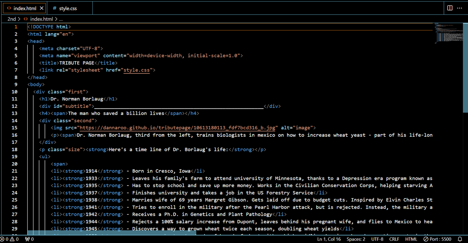Click the '1914 - Born in Cresco, Iowa' item
Image resolution: width=468 pixels, height=243 pixels.
128,171
